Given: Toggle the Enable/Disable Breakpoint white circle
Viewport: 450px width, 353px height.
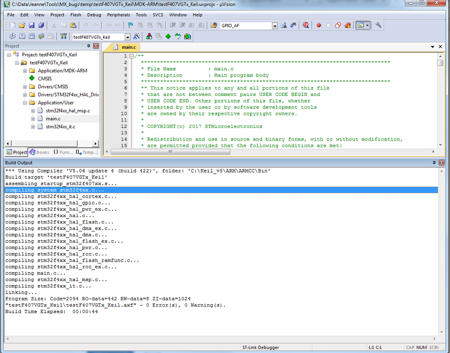Looking at the screenshot, I should (328, 25).
